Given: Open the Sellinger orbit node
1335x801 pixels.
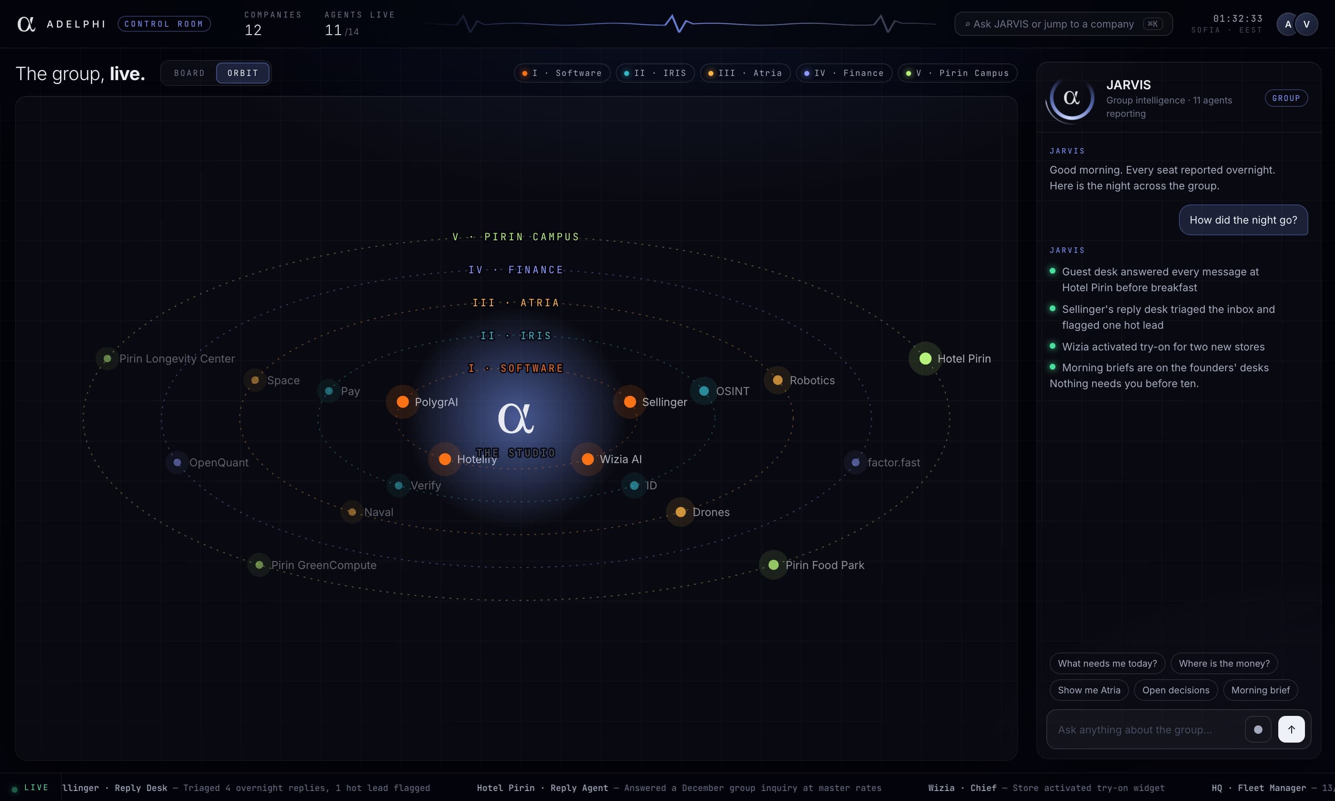Looking at the screenshot, I should click(630, 402).
